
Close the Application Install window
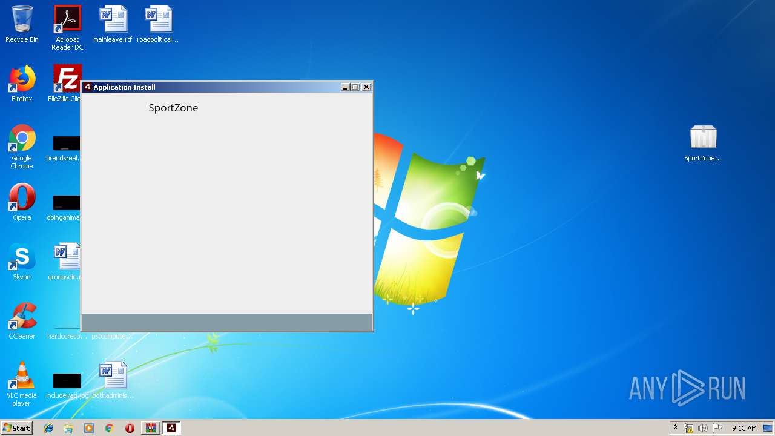[x=366, y=87]
